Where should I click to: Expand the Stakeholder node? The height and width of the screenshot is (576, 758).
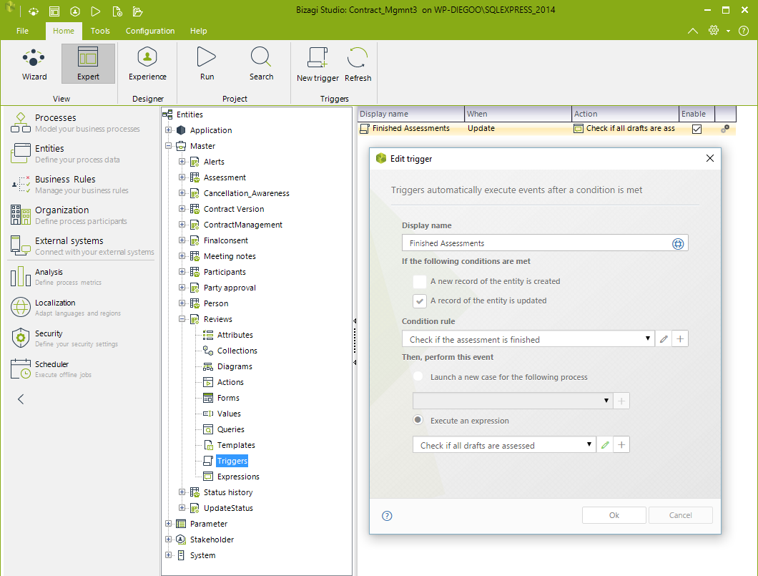[x=168, y=540]
